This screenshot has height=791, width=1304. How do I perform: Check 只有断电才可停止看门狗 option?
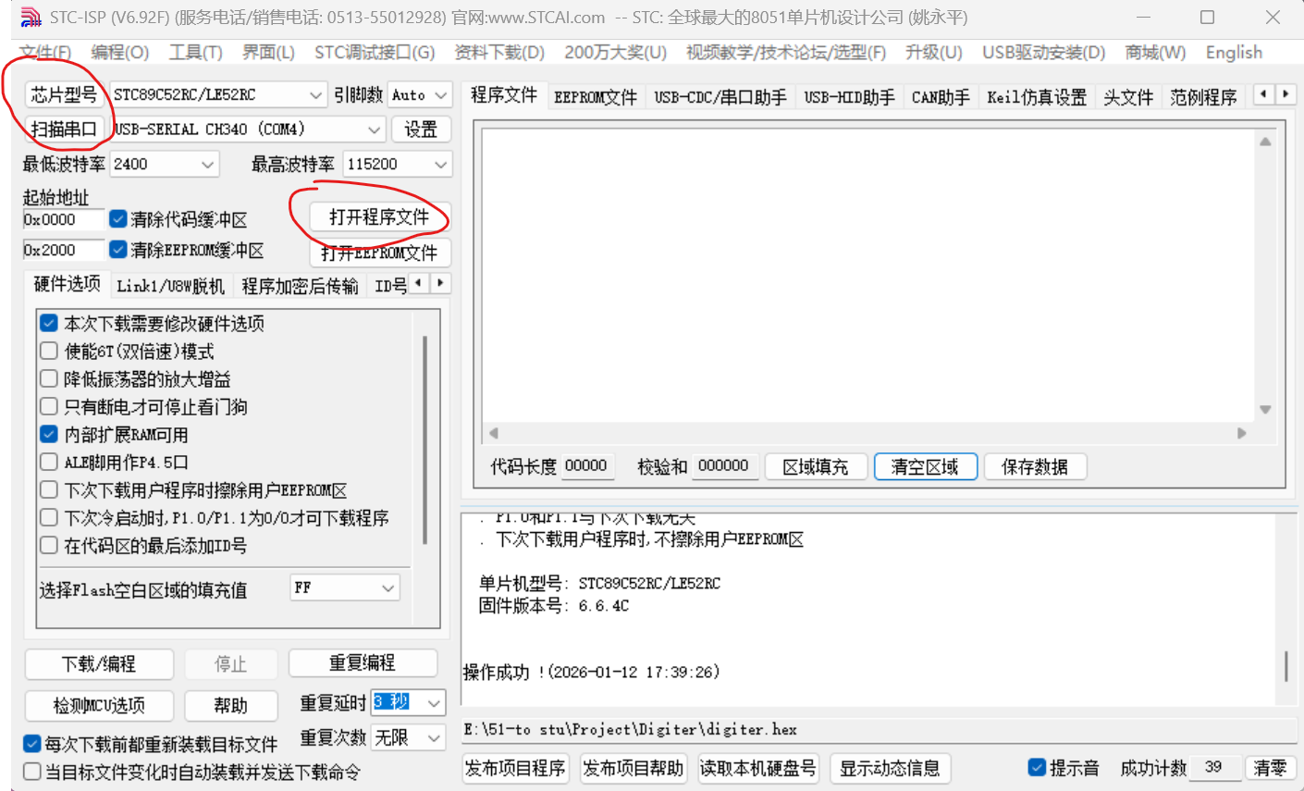click(49, 407)
